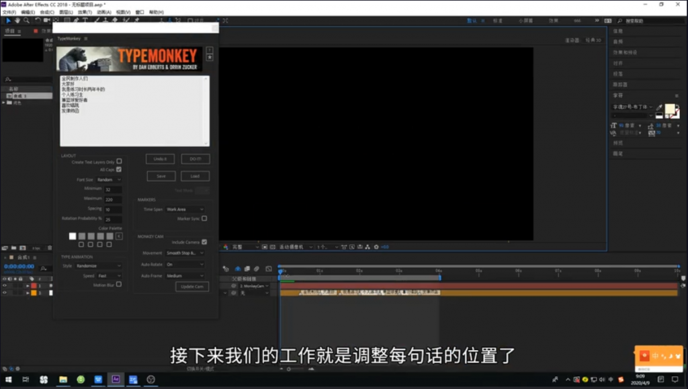Enable the Marker Sync checkbox
The width and height of the screenshot is (688, 389).
point(204,218)
